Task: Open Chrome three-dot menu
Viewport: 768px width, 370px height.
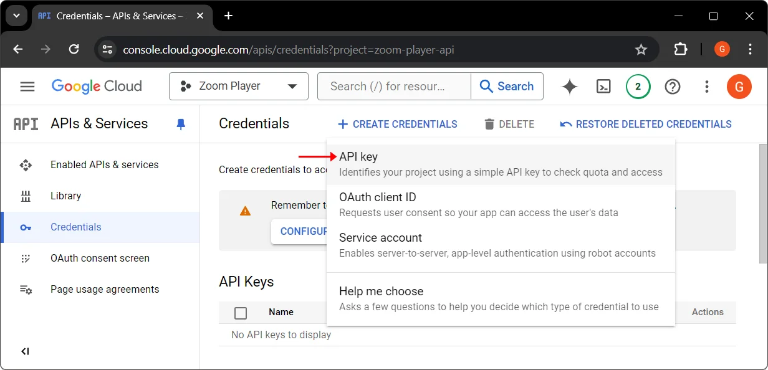Action: pyautogui.click(x=751, y=49)
